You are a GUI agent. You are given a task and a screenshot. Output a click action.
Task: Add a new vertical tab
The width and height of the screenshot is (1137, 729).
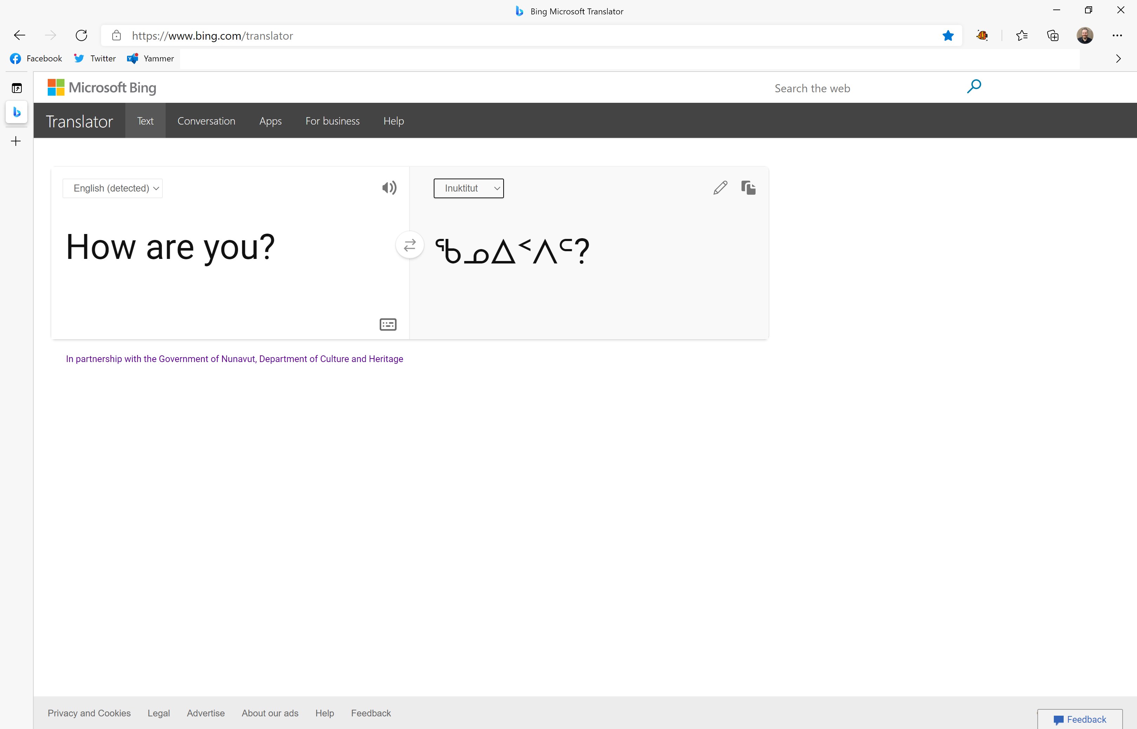point(16,141)
